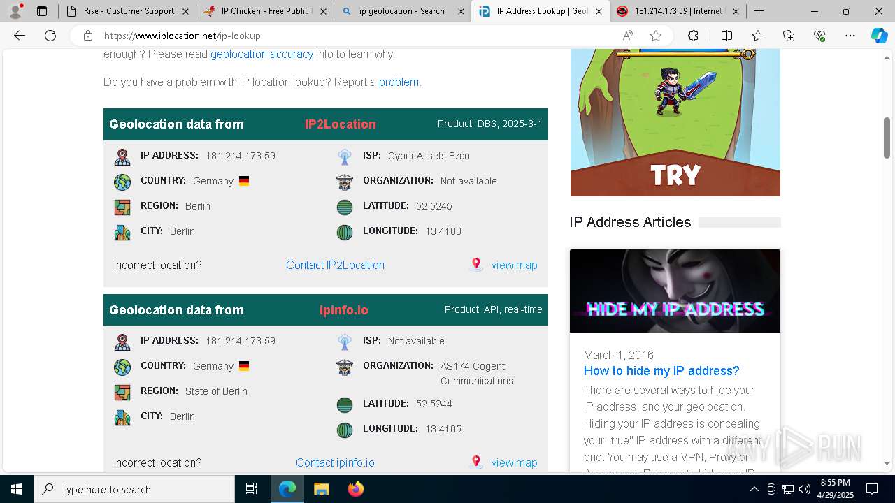Open the problem report link
This screenshot has width=895, height=503.
point(399,82)
